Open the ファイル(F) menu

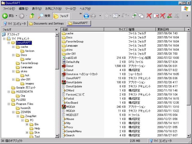(9, 9)
